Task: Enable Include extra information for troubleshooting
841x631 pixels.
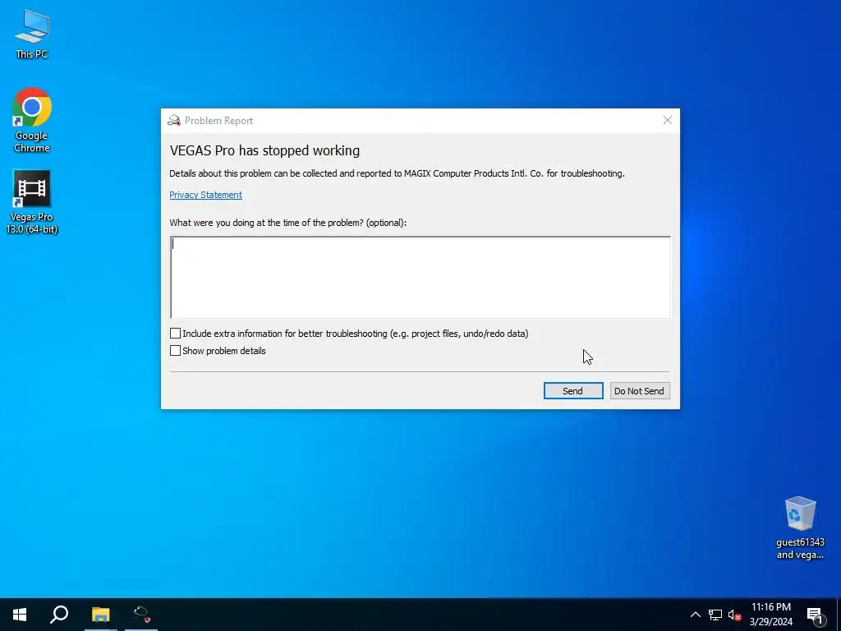Action: click(175, 334)
